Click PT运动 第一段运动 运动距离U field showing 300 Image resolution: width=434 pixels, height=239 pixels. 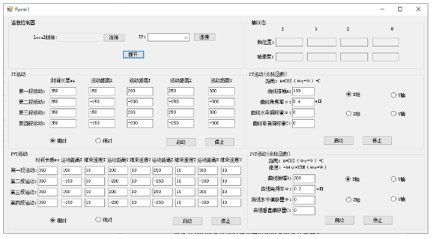click(222, 91)
